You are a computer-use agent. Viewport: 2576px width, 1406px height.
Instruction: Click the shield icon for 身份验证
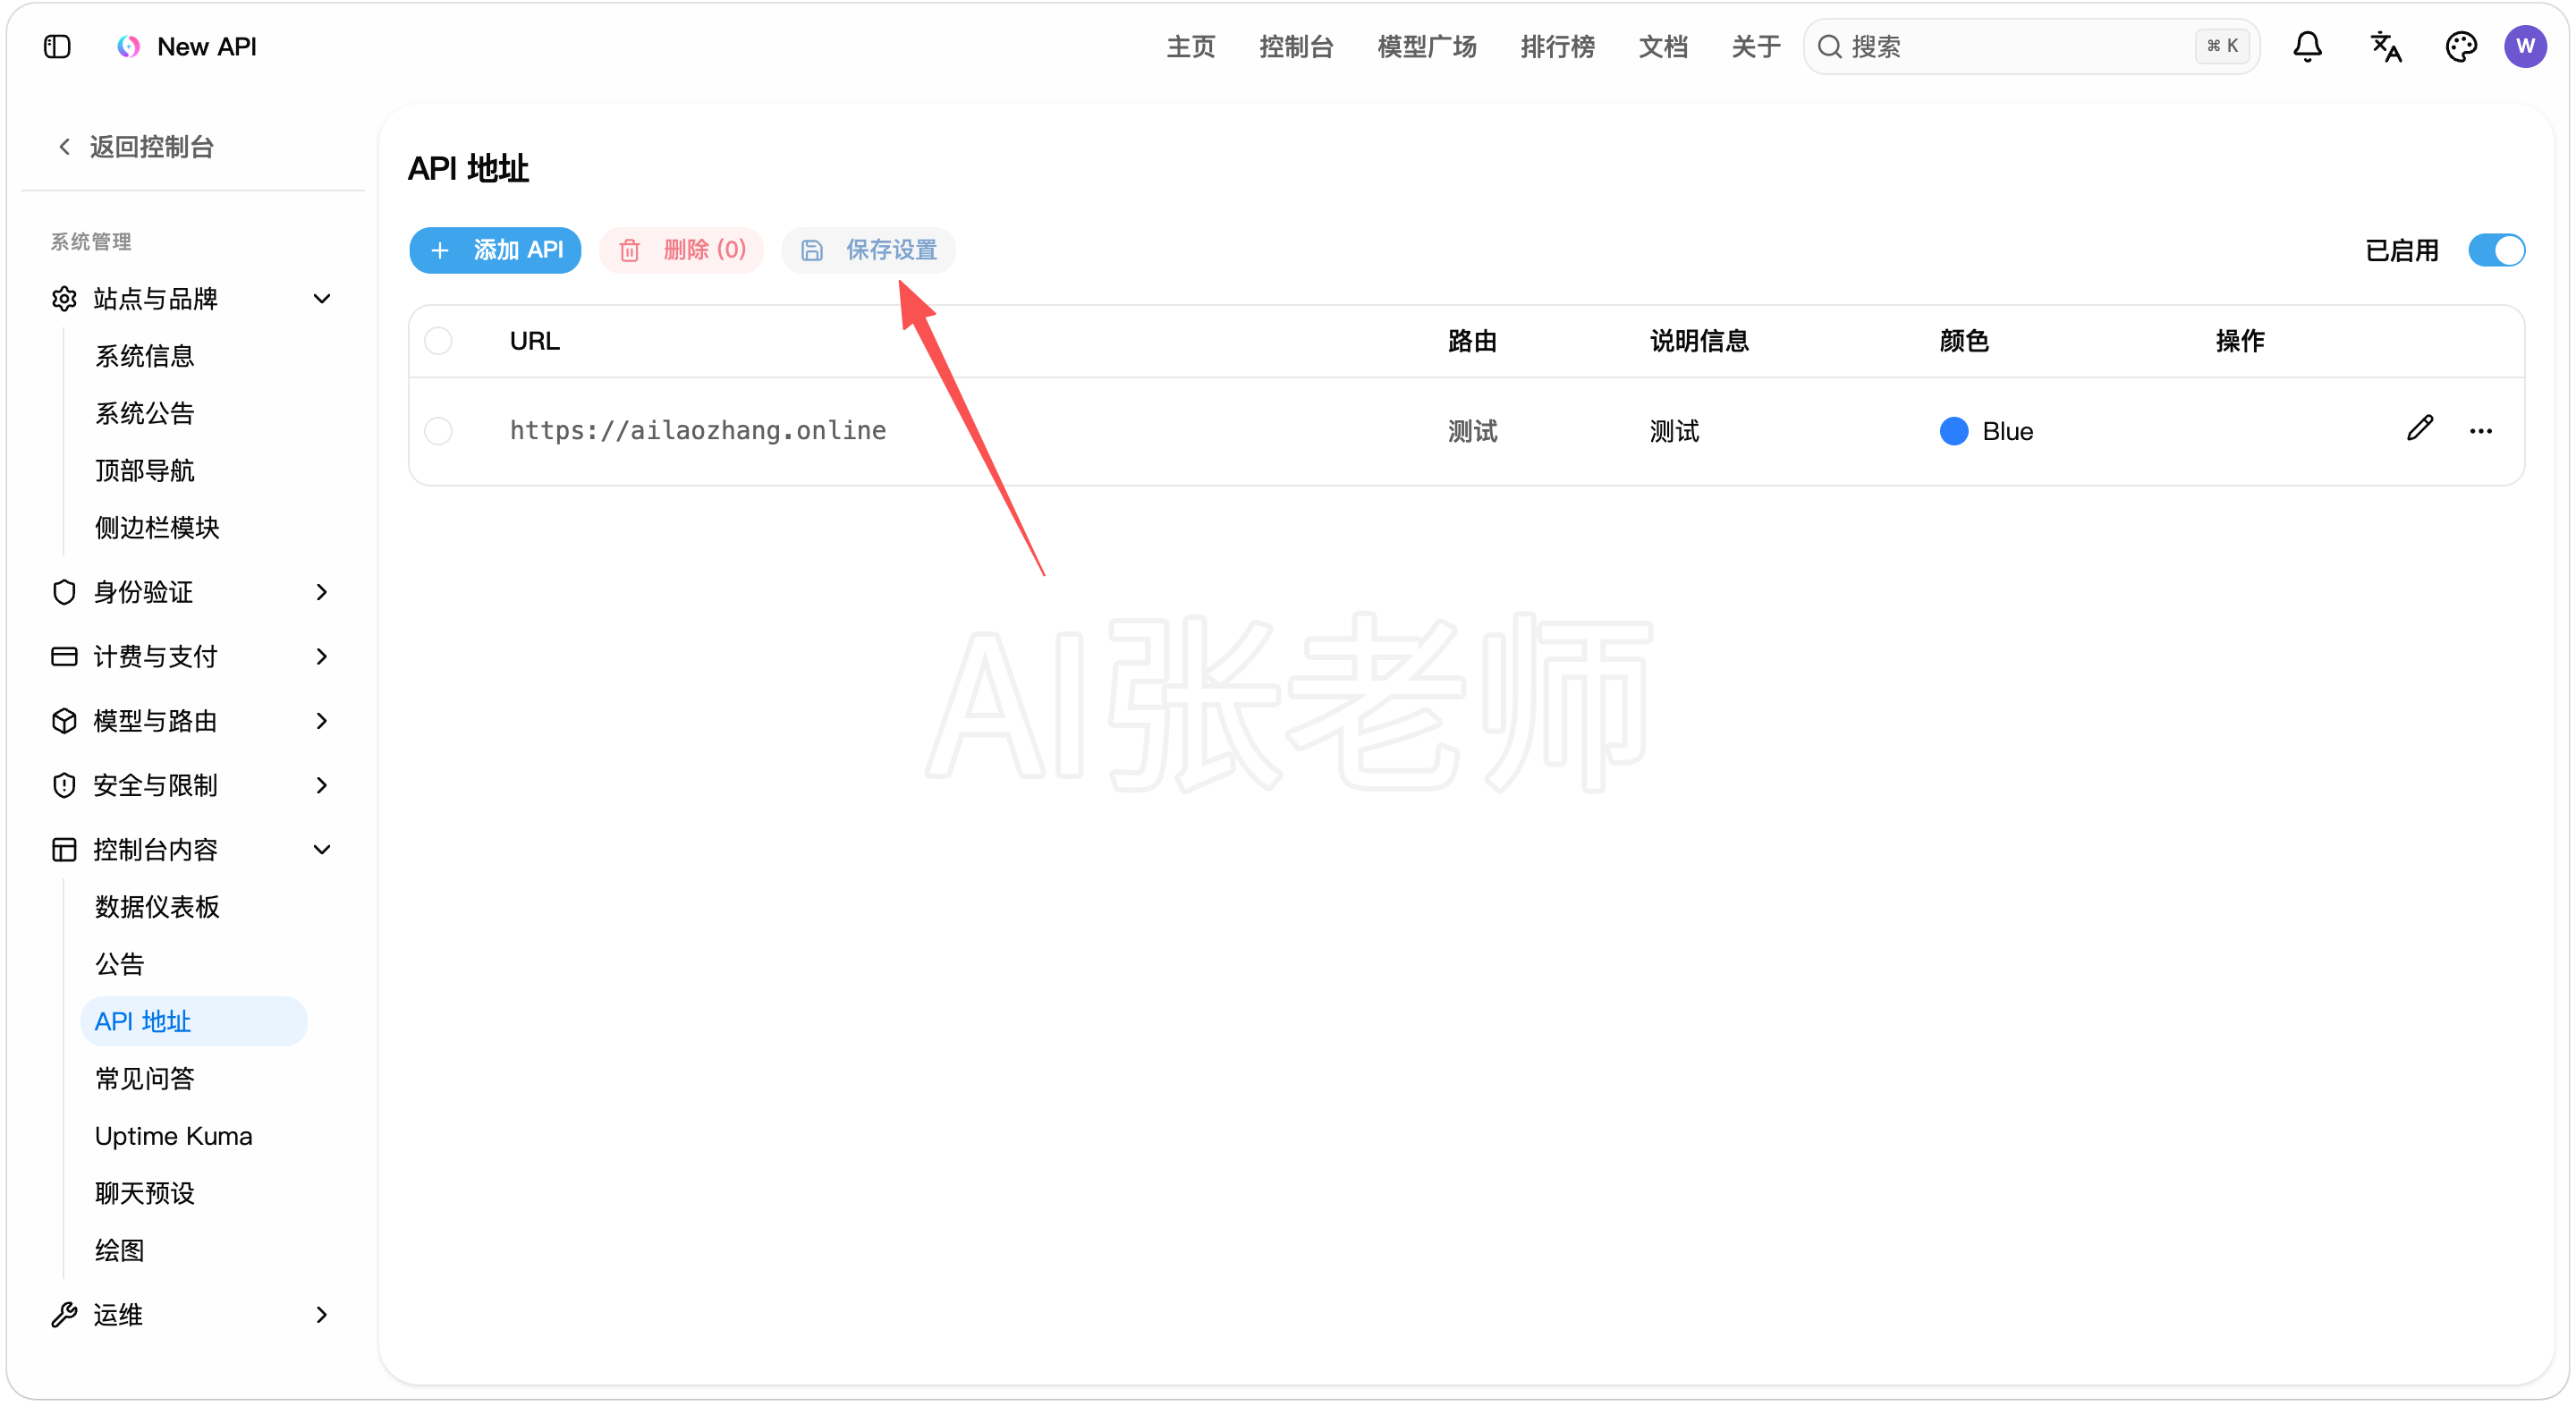click(x=64, y=592)
